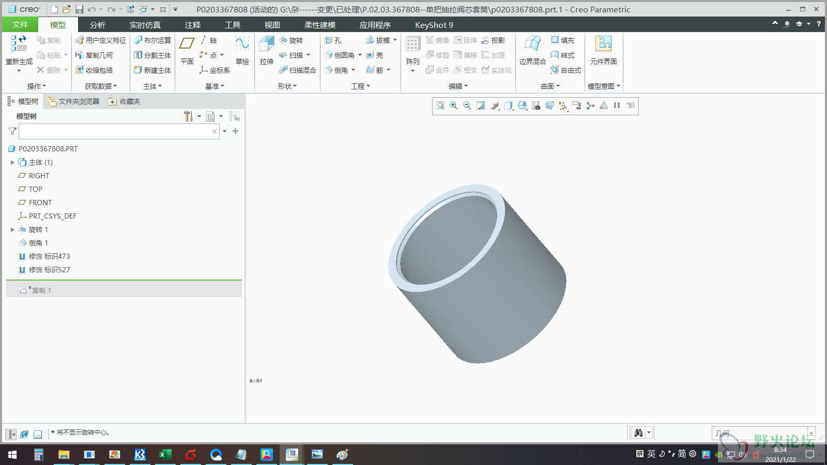Screen dimensions: 827x465
Task: Click the Save icon in title toolbar
Action: point(79,9)
